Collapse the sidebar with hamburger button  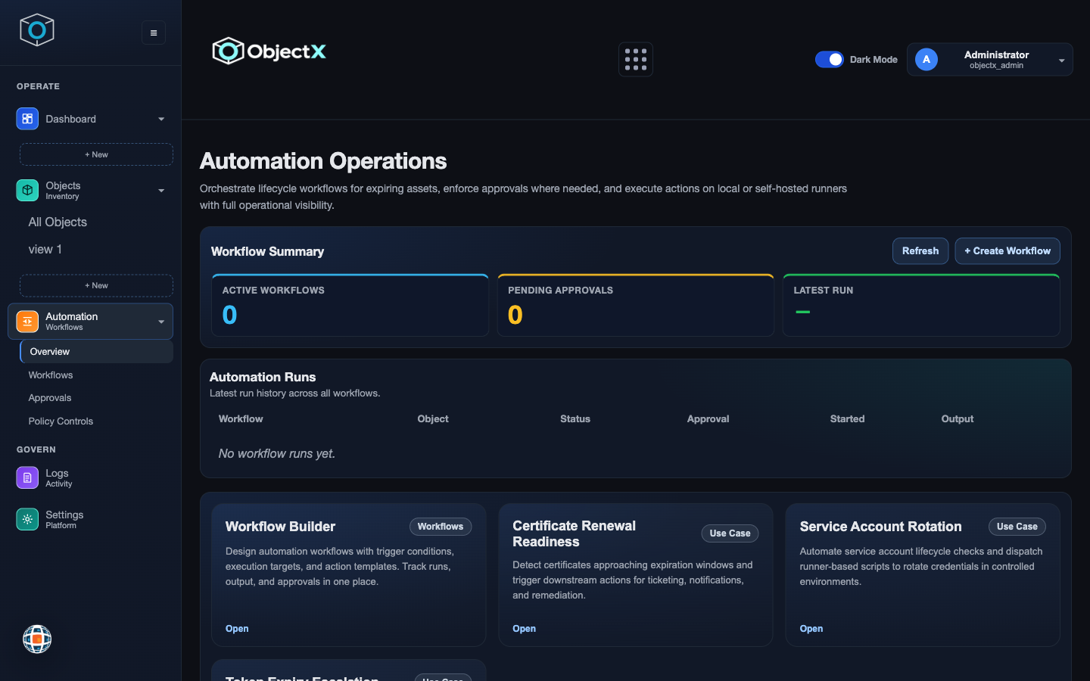click(x=154, y=33)
